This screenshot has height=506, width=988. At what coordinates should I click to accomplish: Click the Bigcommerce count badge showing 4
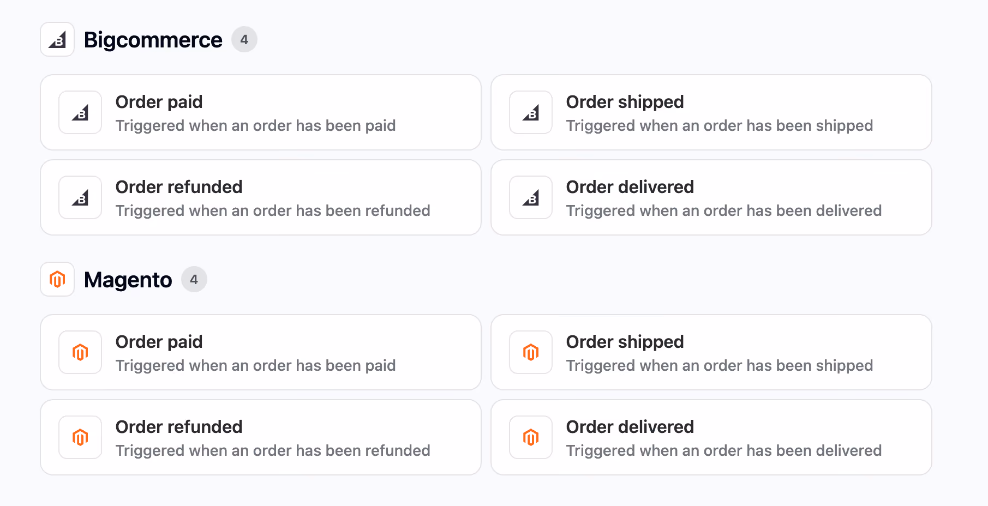point(244,39)
